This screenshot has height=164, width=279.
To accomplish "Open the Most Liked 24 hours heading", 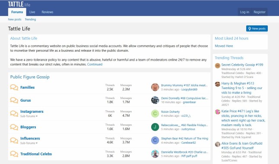I will [231, 38].
